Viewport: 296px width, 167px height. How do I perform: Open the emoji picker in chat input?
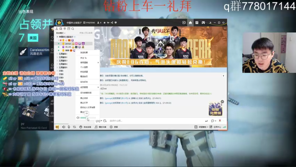[98, 121]
